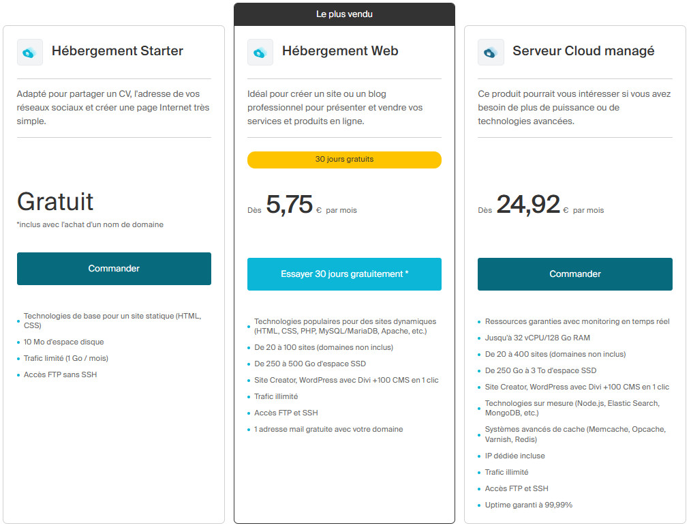The height and width of the screenshot is (530, 691).
Task: Select the IP dédiée incluse feature line
Action: pyautogui.click(x=515, y=456)
